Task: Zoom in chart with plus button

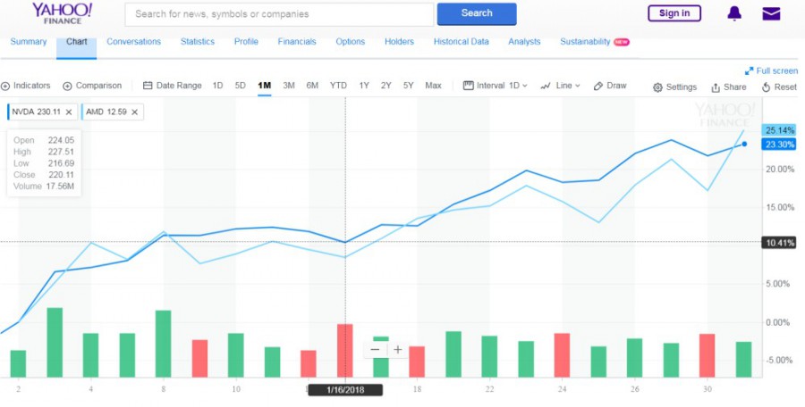Action: (x=398, y=350)
